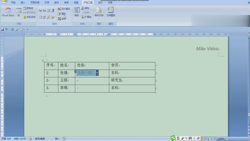Open the Mailings (邮件) tab
This screenshot has width=250, height=141.
[57, 3]
